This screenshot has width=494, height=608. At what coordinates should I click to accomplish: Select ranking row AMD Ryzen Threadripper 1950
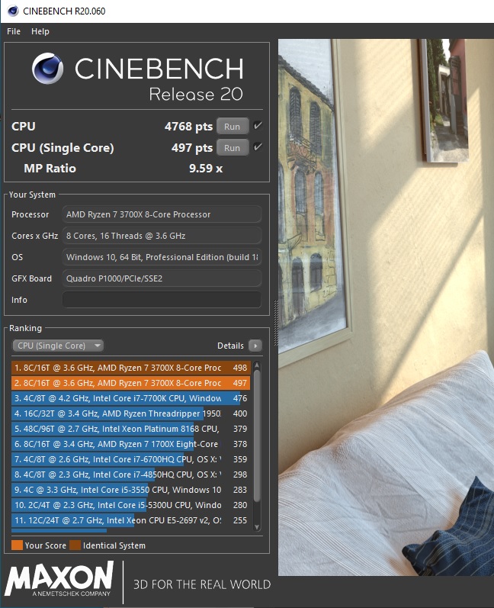pos(131,413)
